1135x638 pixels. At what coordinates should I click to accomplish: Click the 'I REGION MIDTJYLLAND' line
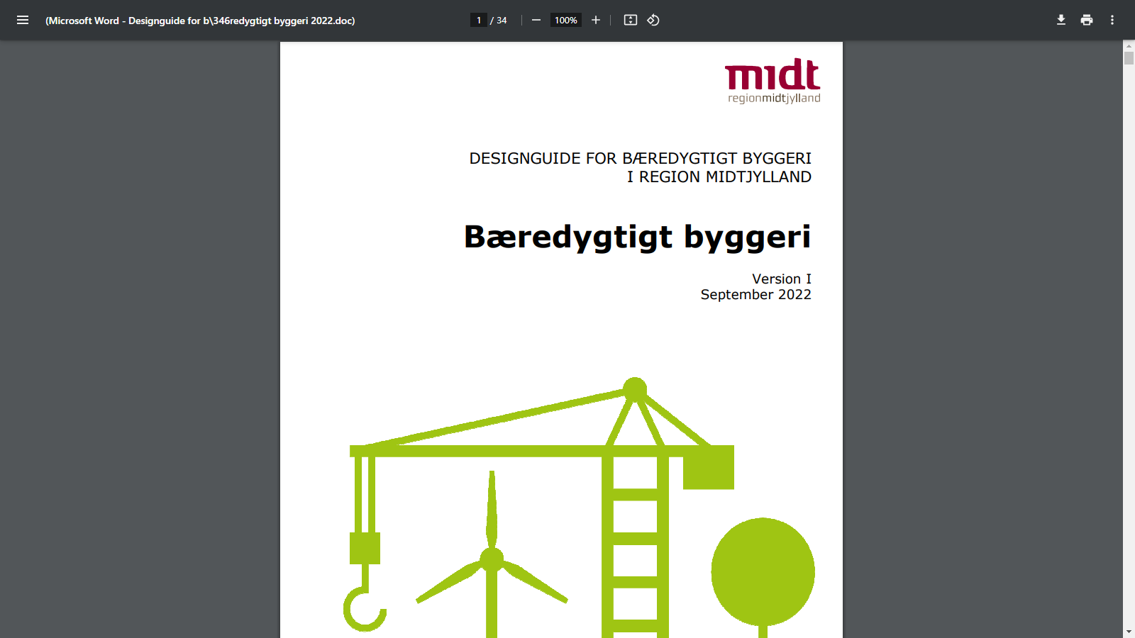point(719,177)
